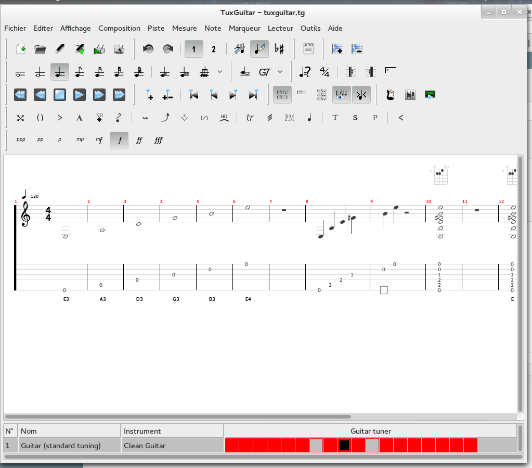Select sixteenth note duration
Image resolution: width=532 pixels, height=468 pixels.
pos(99,72)
